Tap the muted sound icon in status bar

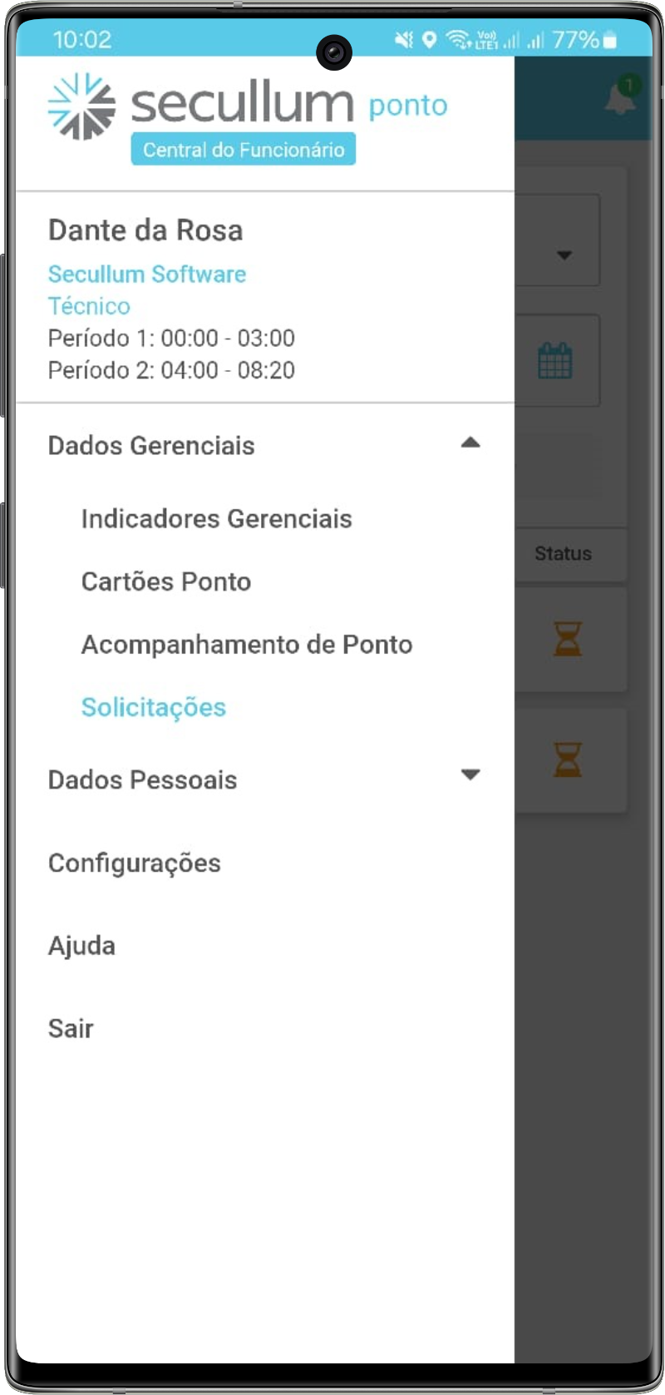(404, 39)
